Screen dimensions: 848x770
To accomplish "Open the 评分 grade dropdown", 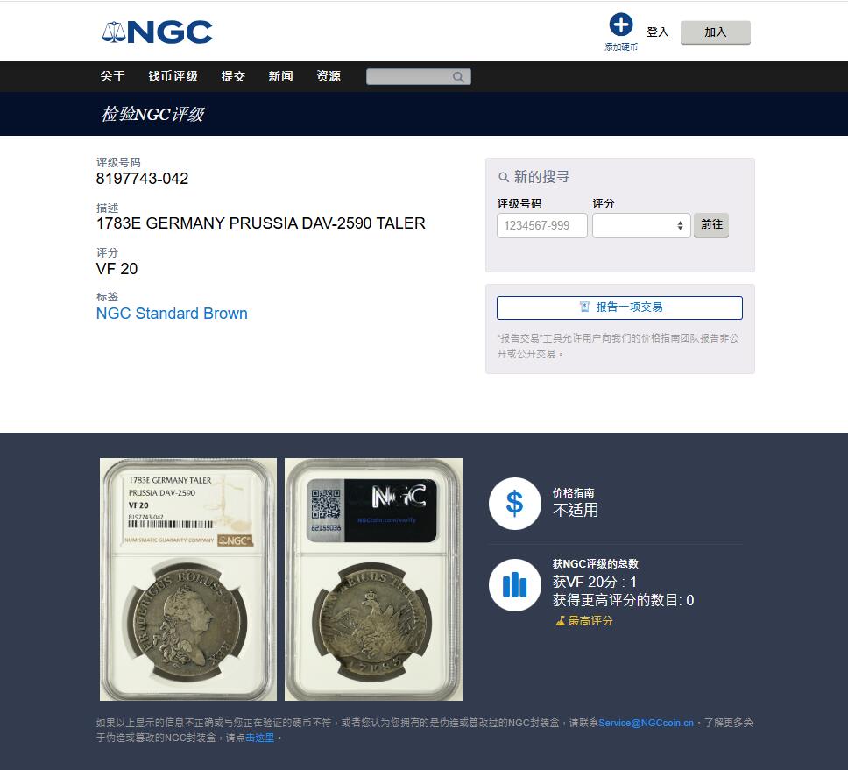I will (x=641, y=225).
